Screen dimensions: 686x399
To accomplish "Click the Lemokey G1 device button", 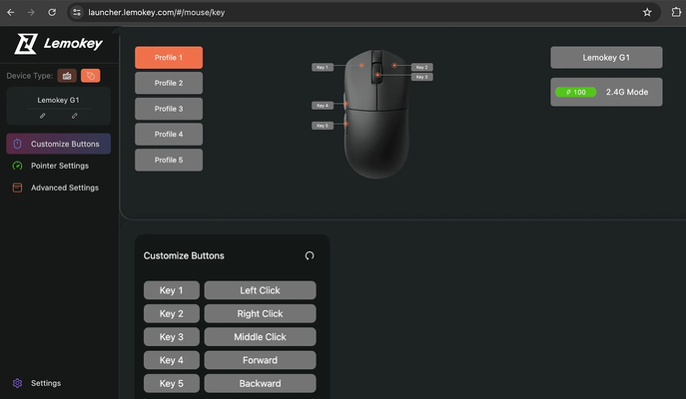I will (x=606, y=58).
